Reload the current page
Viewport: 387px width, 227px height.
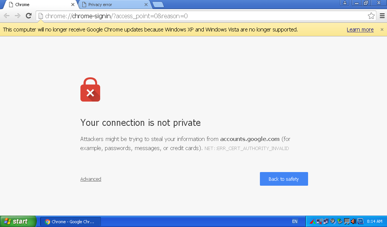tap(28, 16)
